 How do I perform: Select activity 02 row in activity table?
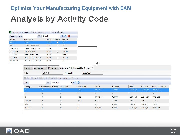tap(96, 97)
